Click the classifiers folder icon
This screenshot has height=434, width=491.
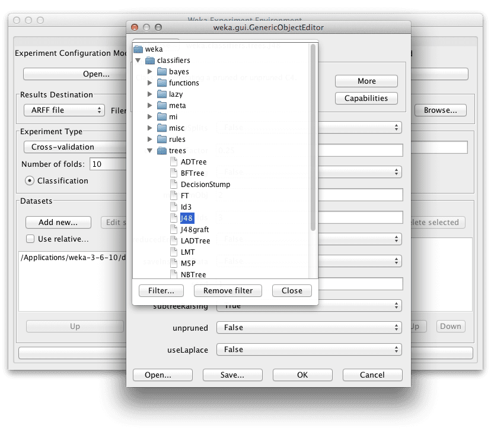150,60
